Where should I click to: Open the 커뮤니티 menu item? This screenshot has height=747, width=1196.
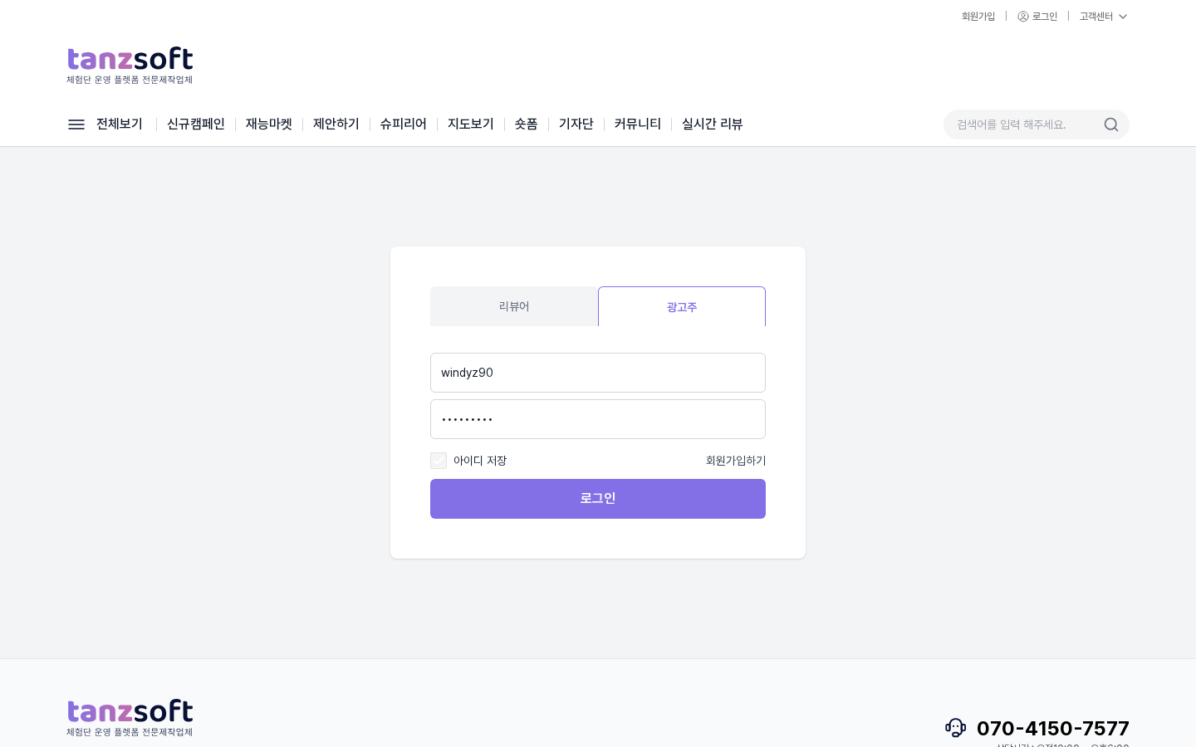tap(638, 124)
